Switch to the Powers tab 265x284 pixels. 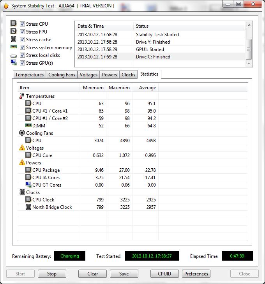click(110, 75)
